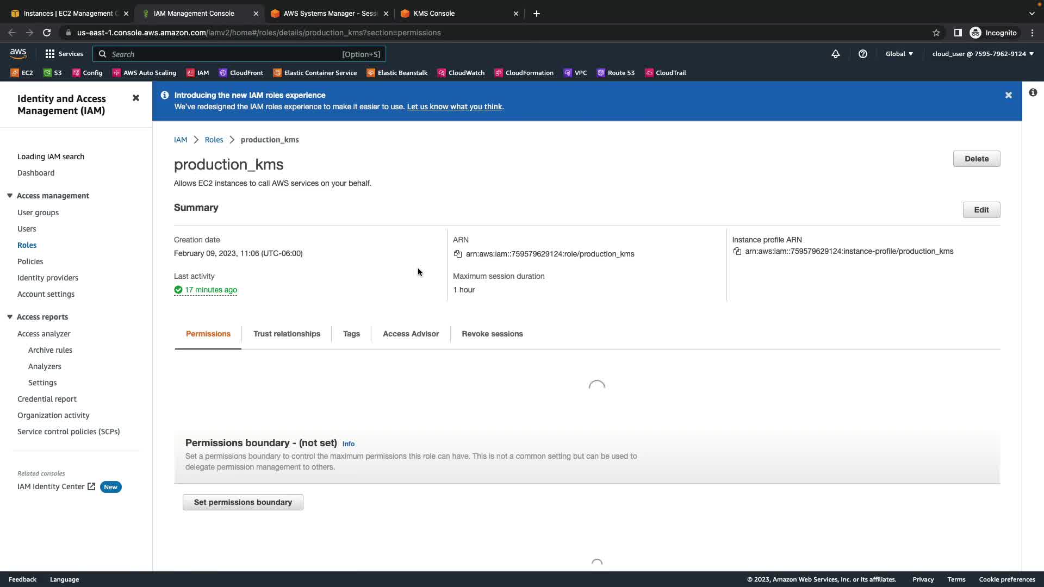The image size is (1044, 587).
Task: Collapse the Access reports section
Action: (x=10, y=317)
